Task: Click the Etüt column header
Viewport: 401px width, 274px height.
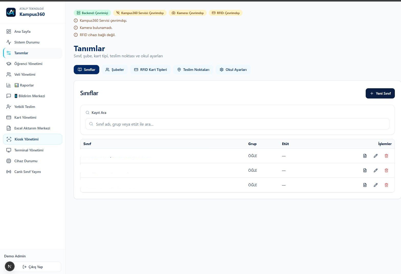Action: coord(285,144)
